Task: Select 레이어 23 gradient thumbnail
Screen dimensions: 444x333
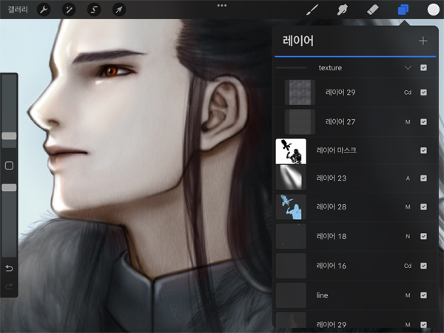Action: (x=291, y=178)
